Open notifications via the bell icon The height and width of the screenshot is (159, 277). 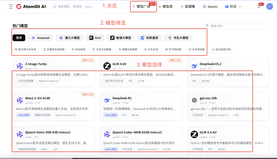click(x=259, y=6)
